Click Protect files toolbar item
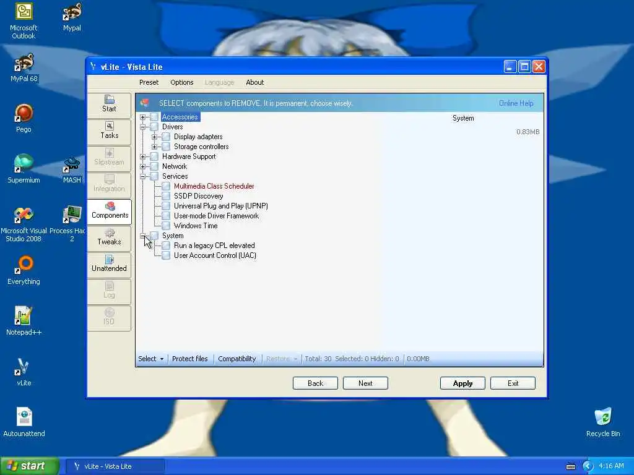Screen dimensions: 634x475 click(189, 359)
